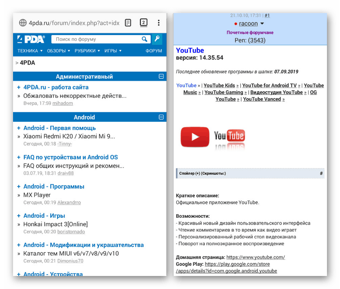Expand plus next to Android - Первая помощь
Image resolution: width=340 pixels, height=289 pixels.
(x=19, y=128)
